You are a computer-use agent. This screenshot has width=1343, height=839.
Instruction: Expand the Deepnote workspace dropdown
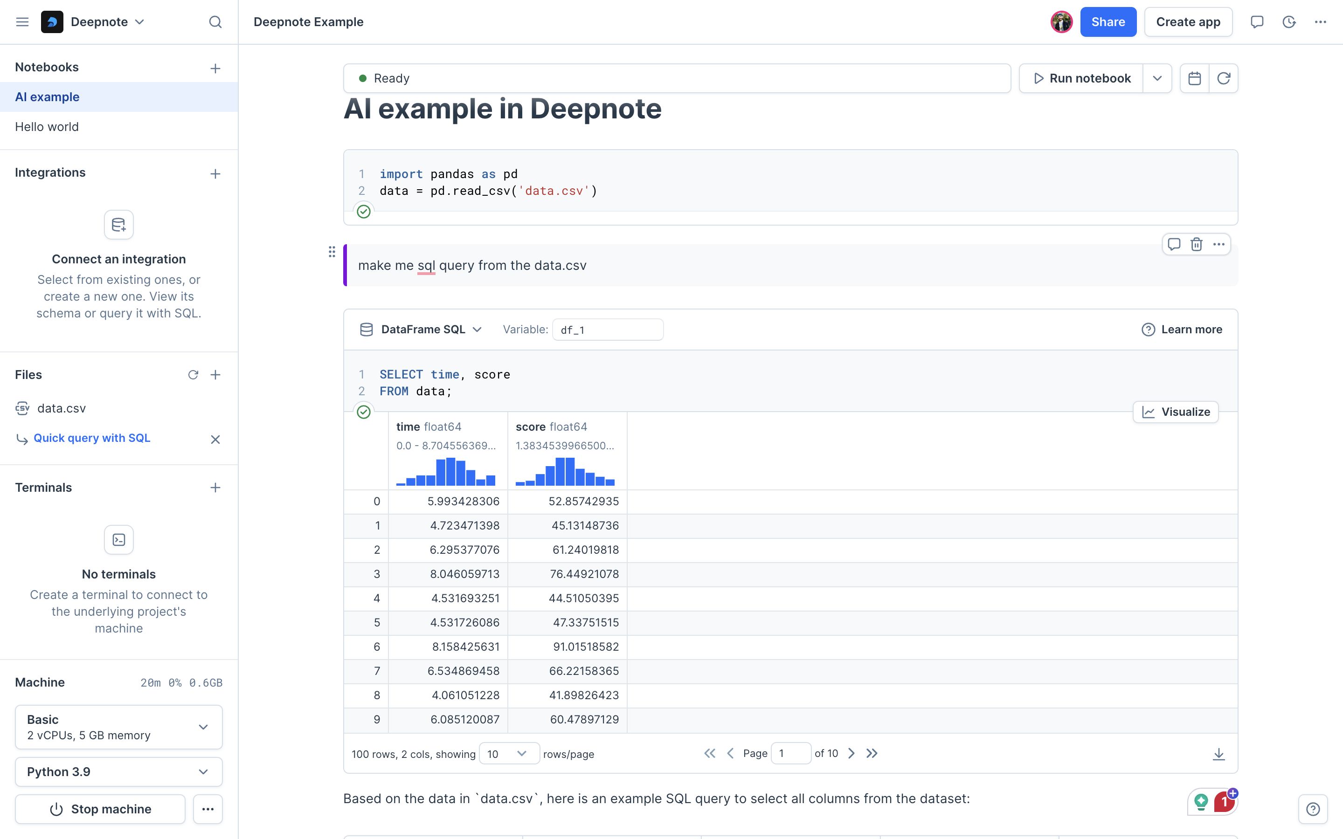click(x=140, y=21)
